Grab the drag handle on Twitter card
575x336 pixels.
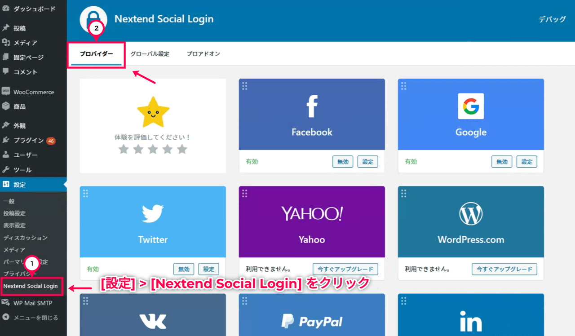(x=86, y=193)
